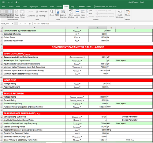
Task: Click the Name Box showing Vout_ovp
Action: point(6,24)
